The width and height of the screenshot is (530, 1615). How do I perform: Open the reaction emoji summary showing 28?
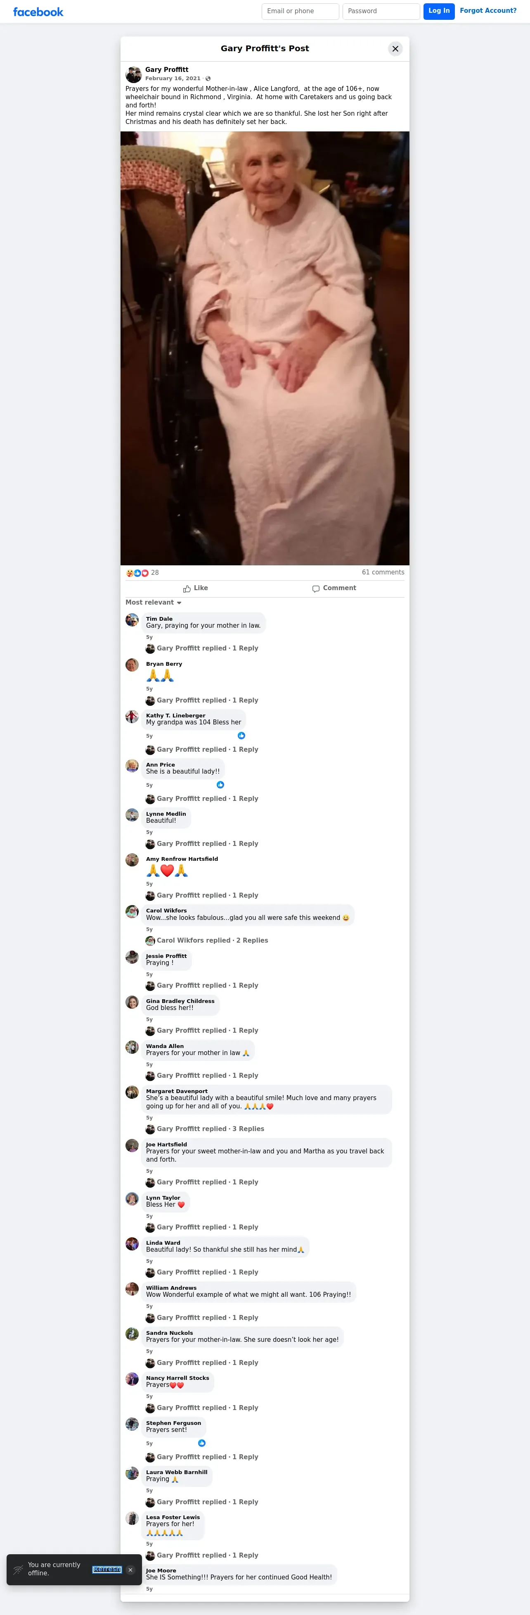pyautogui.click(x=142, y=572)
